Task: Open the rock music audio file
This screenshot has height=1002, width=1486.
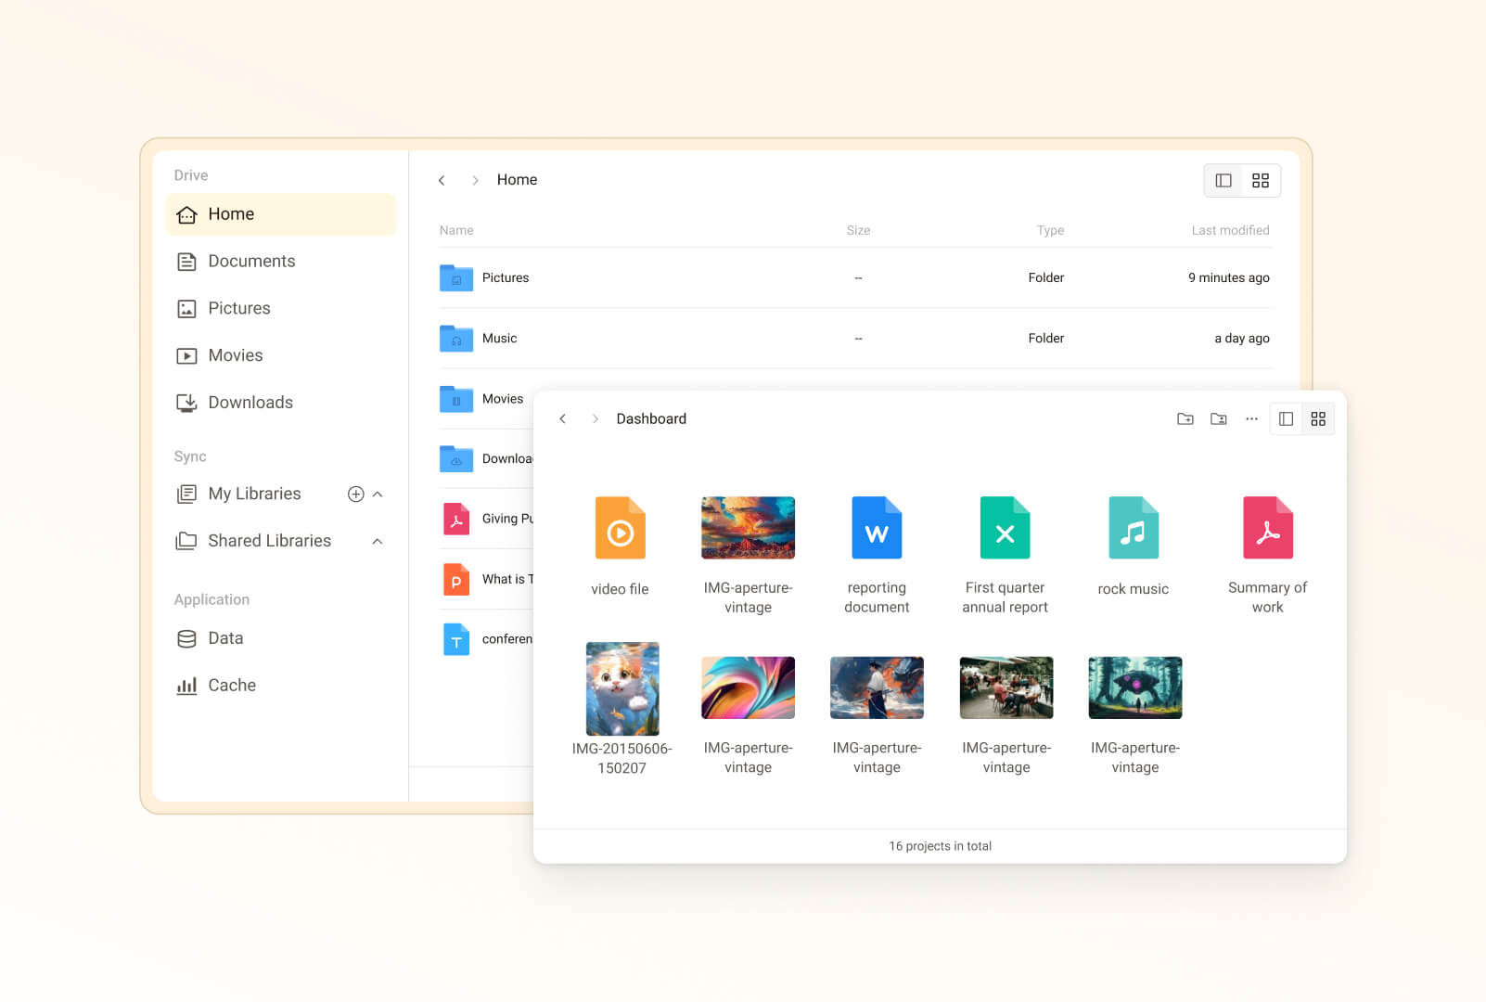Action: click(1134, 528)
